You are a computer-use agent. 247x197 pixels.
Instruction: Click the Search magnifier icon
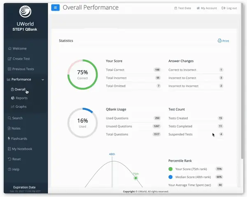point(9,118)
